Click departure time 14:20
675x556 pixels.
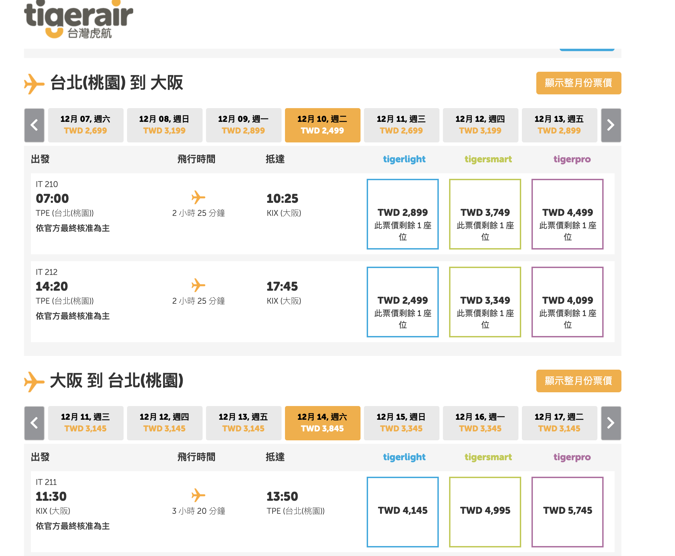click(52, 286)
